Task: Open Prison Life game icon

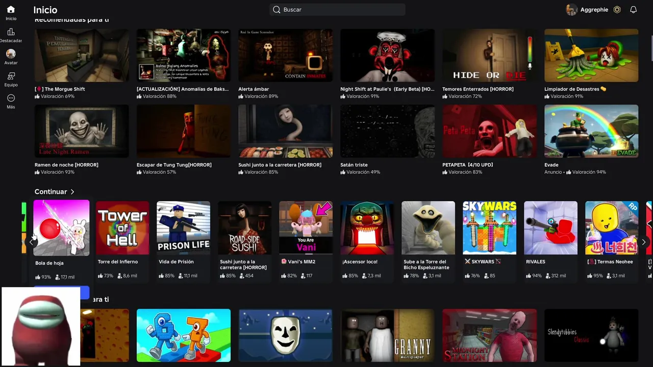Action: coord(184,228)
